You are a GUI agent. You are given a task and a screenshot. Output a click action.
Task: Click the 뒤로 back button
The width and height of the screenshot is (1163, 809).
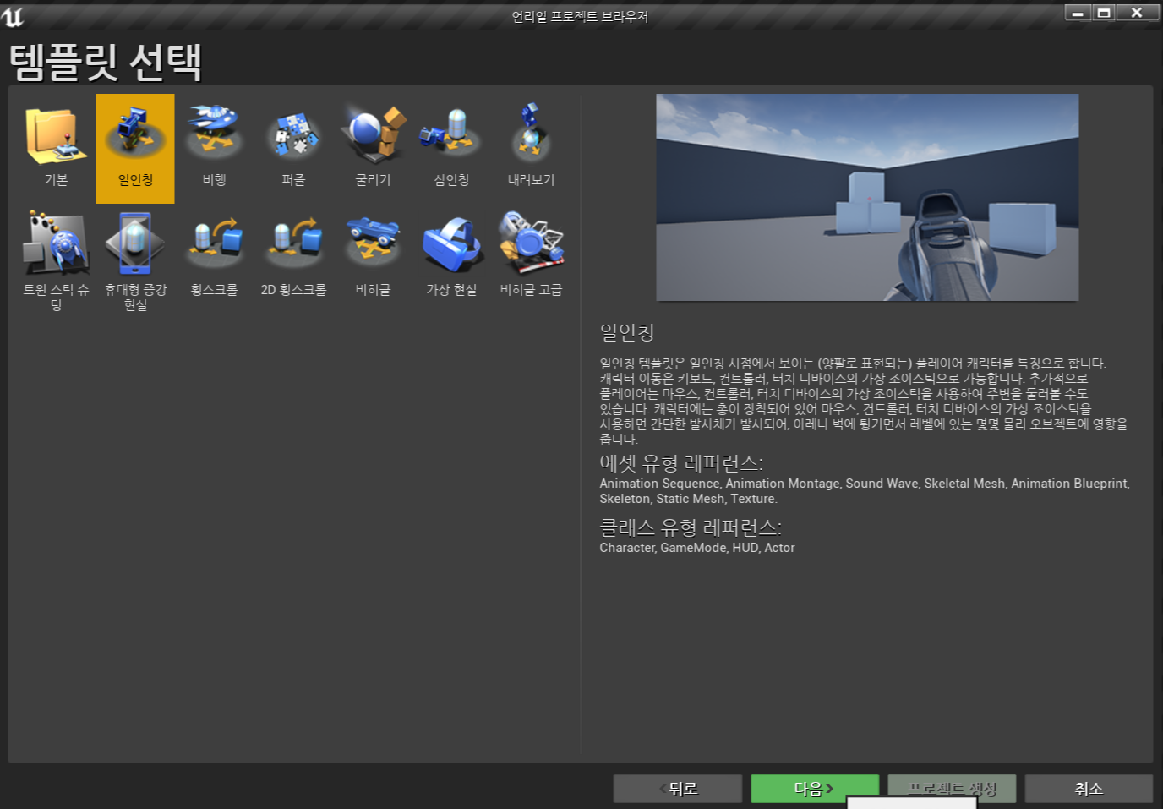[x=678, y=789]
